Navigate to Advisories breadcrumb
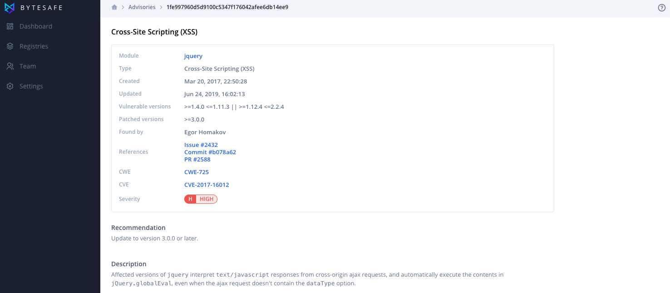Screen dimensions: 670x293 tap(142, 7)
